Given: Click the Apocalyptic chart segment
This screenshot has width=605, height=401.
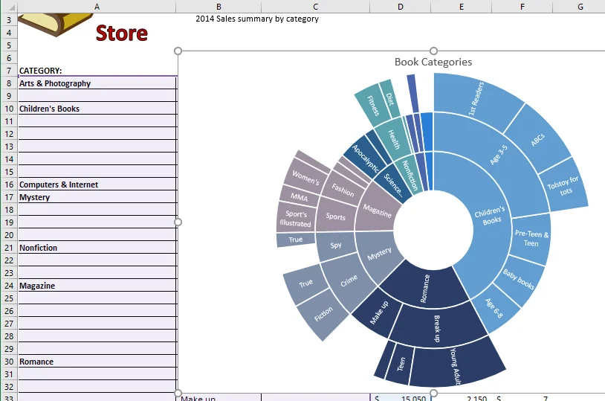Looking at the screenshot, I should click(364, 158).
